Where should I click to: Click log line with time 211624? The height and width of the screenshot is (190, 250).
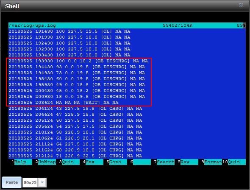click(x=75, y=150)
